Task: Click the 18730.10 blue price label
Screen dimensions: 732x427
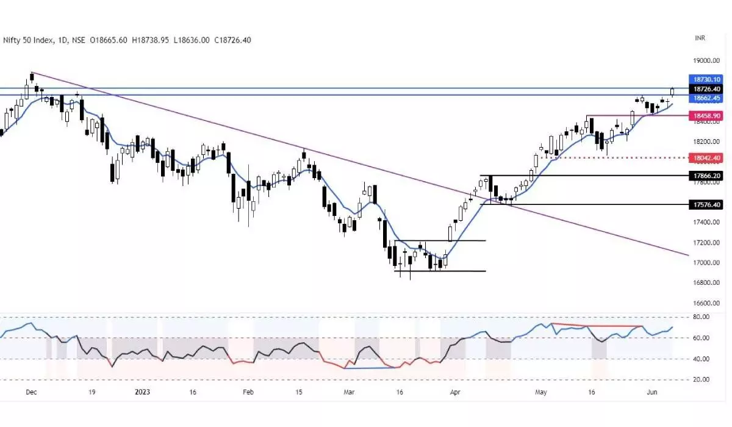Action: click(x=707, y=79)
